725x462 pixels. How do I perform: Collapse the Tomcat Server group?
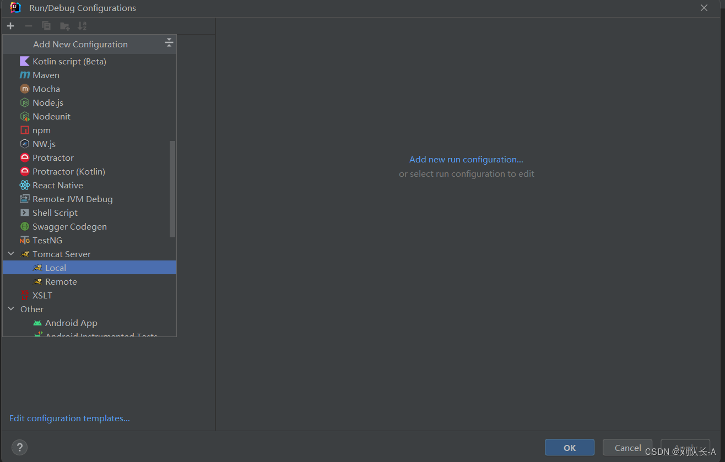tap(11, 254)
